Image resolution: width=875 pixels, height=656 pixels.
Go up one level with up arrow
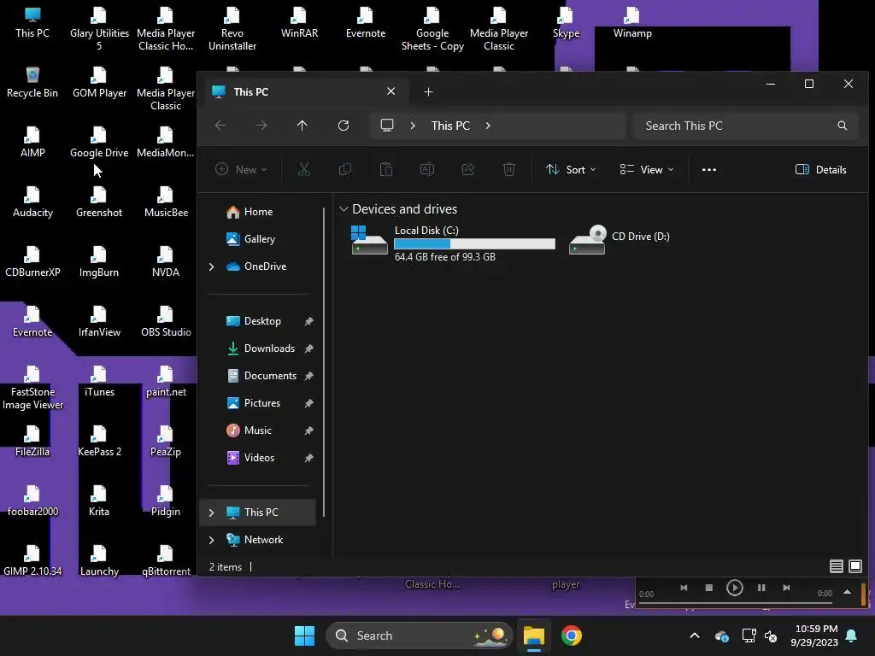302,126
